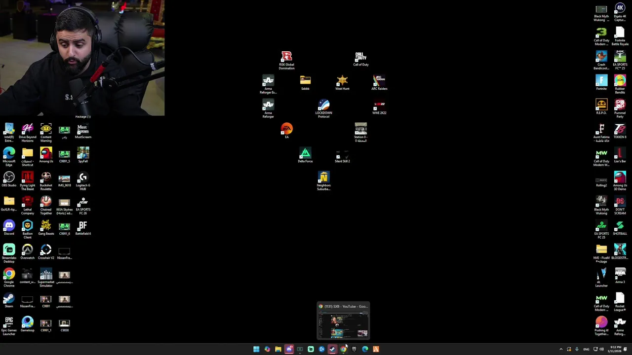Select the Badlion Client icon
This screenshot has height=355, width=632.
pyautogui.click(x=28, y=229)
